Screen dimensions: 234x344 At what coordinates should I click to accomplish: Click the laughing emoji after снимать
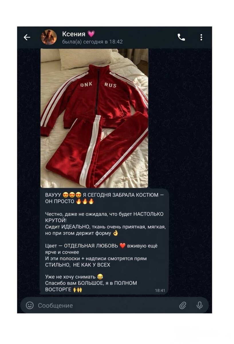(x=100, y=277)
